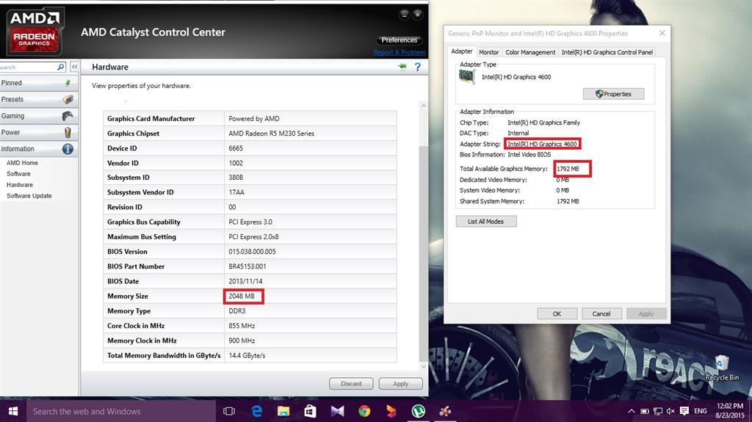The width and height of the screenshot is (752, 422).
Task: Show hidden system tray icons
Action: pyautogui.click(x=631, y=411)
